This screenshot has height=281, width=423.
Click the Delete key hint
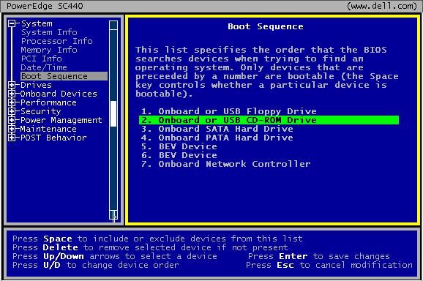point(61,247)
